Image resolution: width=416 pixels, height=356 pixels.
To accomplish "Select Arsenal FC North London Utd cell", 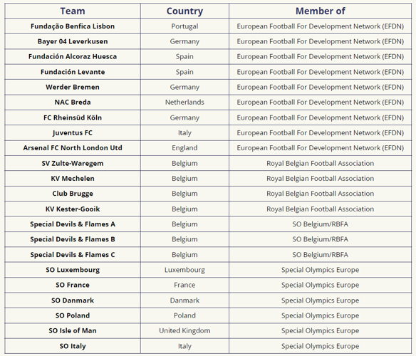I will click(73, 148).
